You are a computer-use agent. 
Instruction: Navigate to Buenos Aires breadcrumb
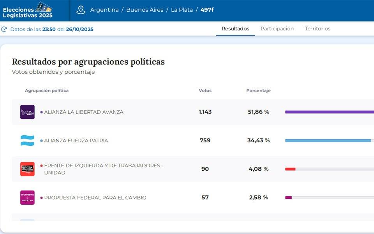click(145, 10)
